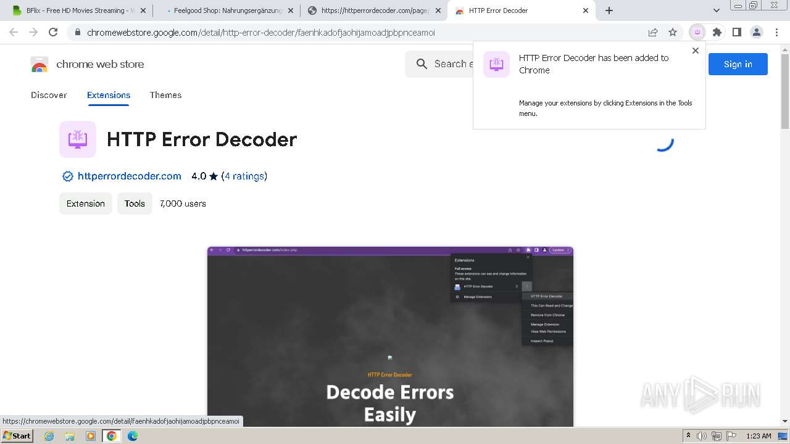View the 4 ratings link
The width and height of the screenshot is (790, 444).
click(x=244, y=176)
